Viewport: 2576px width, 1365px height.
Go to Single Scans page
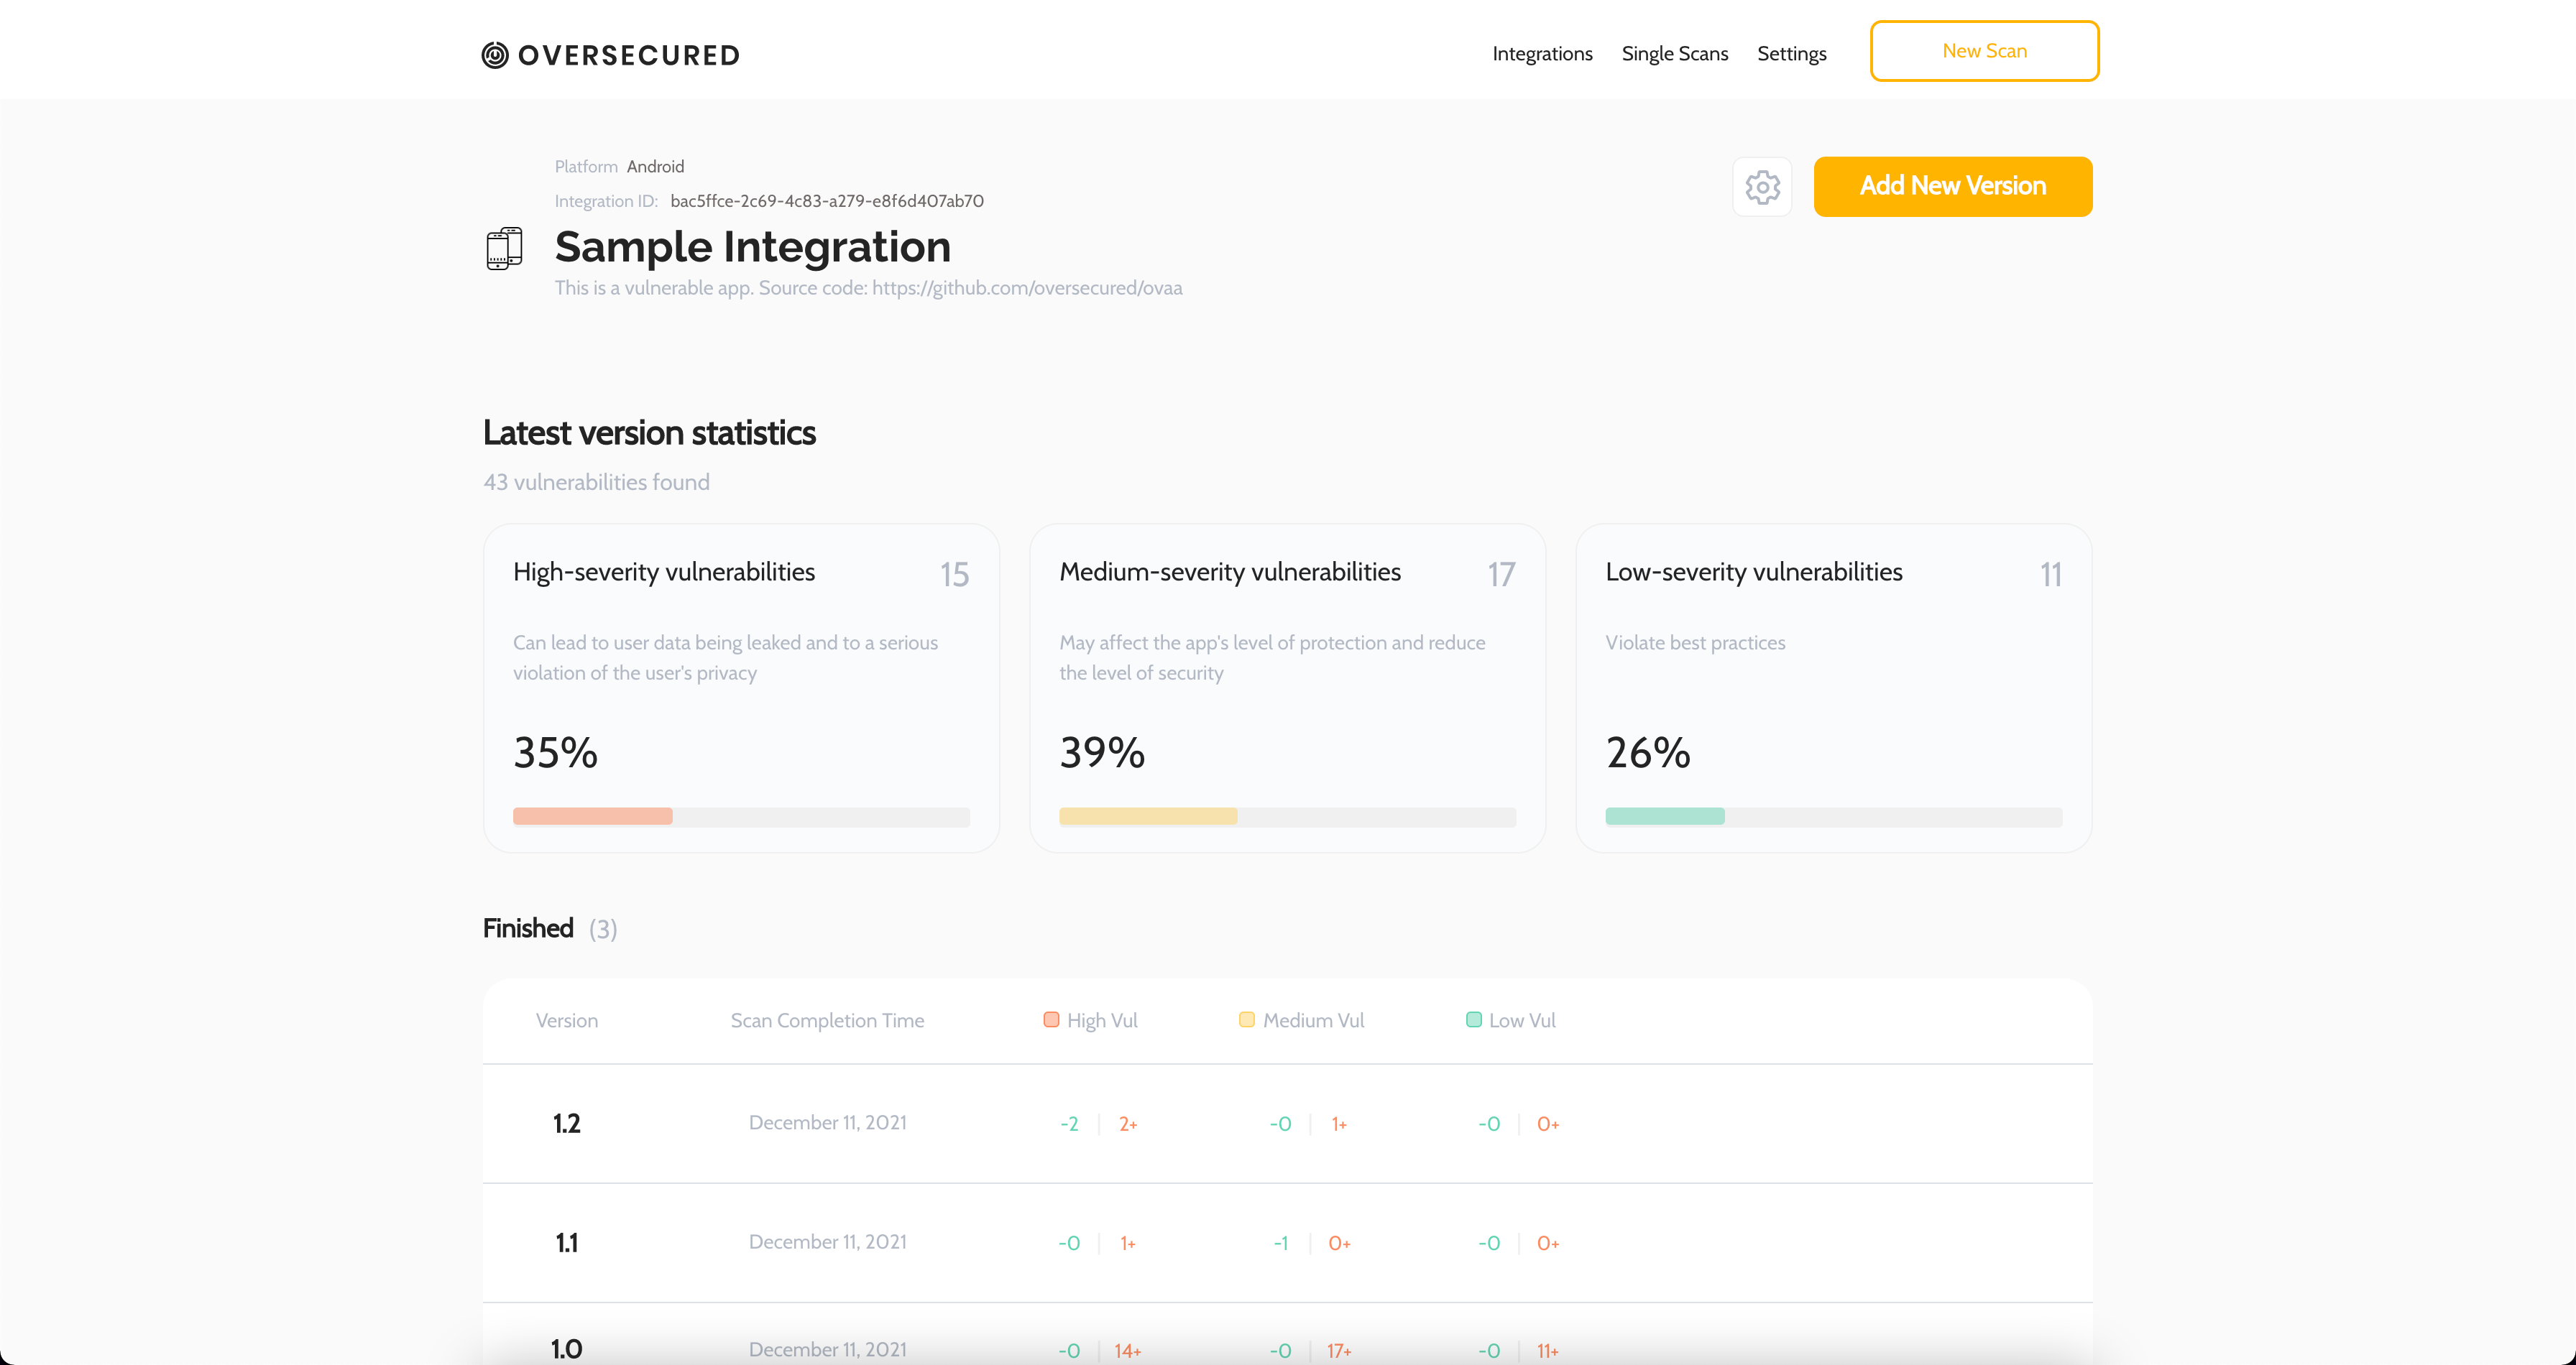click(x=1674, y=54)
